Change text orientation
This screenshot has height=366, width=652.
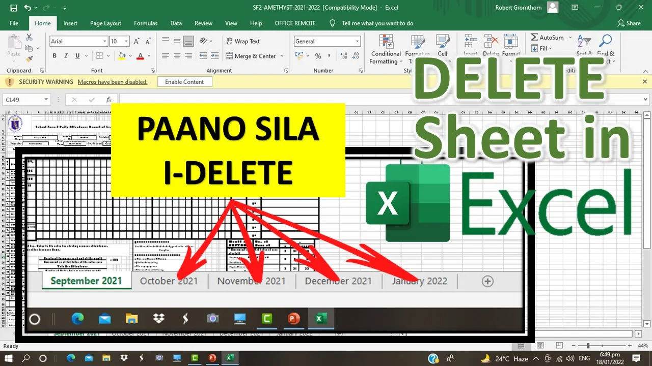203,41
